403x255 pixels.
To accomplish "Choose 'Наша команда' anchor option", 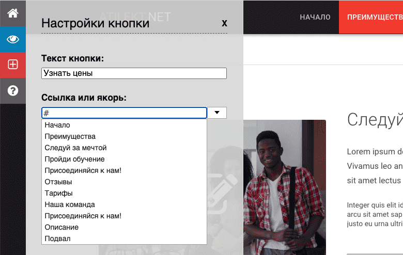I will [x=124, y=204].
